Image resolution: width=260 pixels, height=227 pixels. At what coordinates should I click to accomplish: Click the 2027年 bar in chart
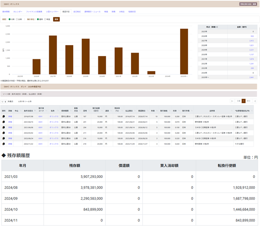[53, 55]
